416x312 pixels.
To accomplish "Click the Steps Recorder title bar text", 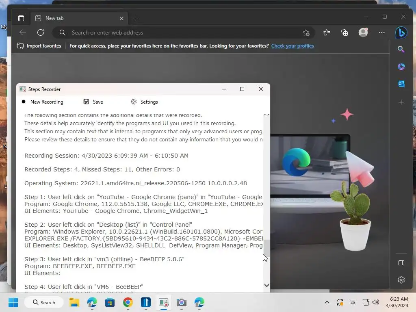I will coord(45,89).
